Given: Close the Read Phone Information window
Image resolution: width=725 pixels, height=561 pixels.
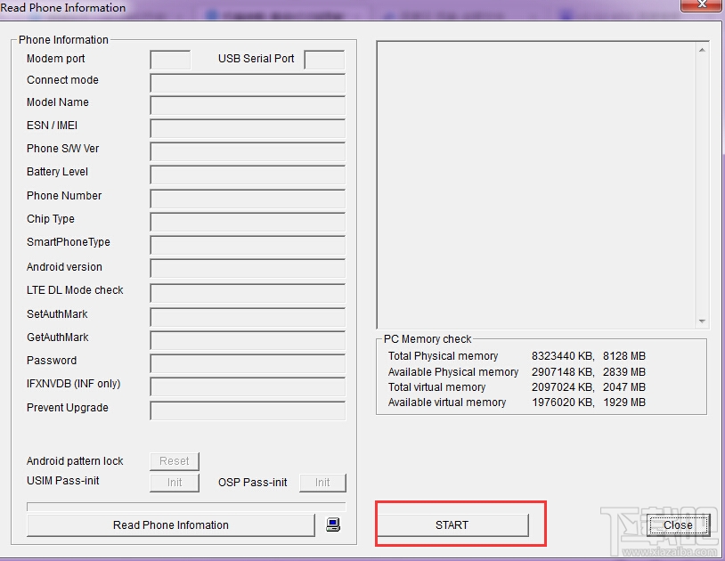Looking at the screenshot, I should pyautogui.click(x=702, y=4).
